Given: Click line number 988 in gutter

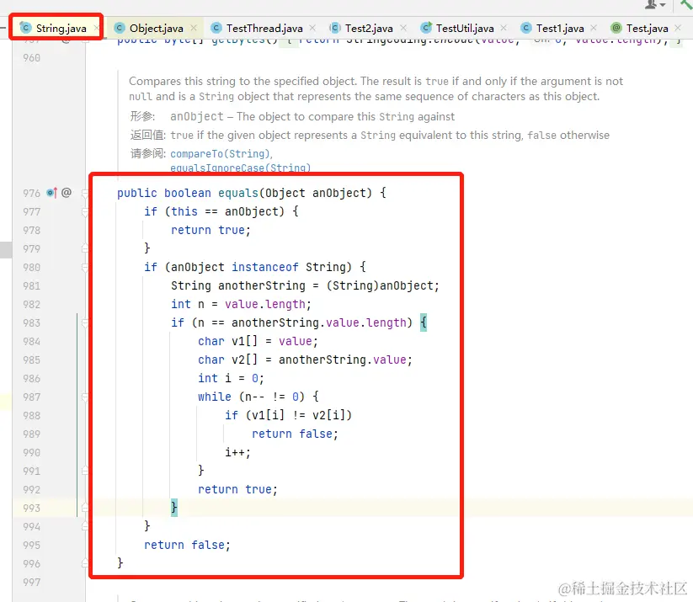Looking at the screenshot, I should pos(32,415).
